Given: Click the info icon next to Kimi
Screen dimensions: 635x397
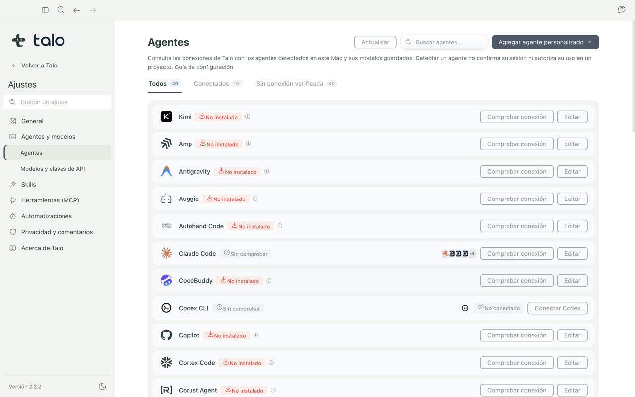Looking at the screenshot, I should click(x=248, y=117).
